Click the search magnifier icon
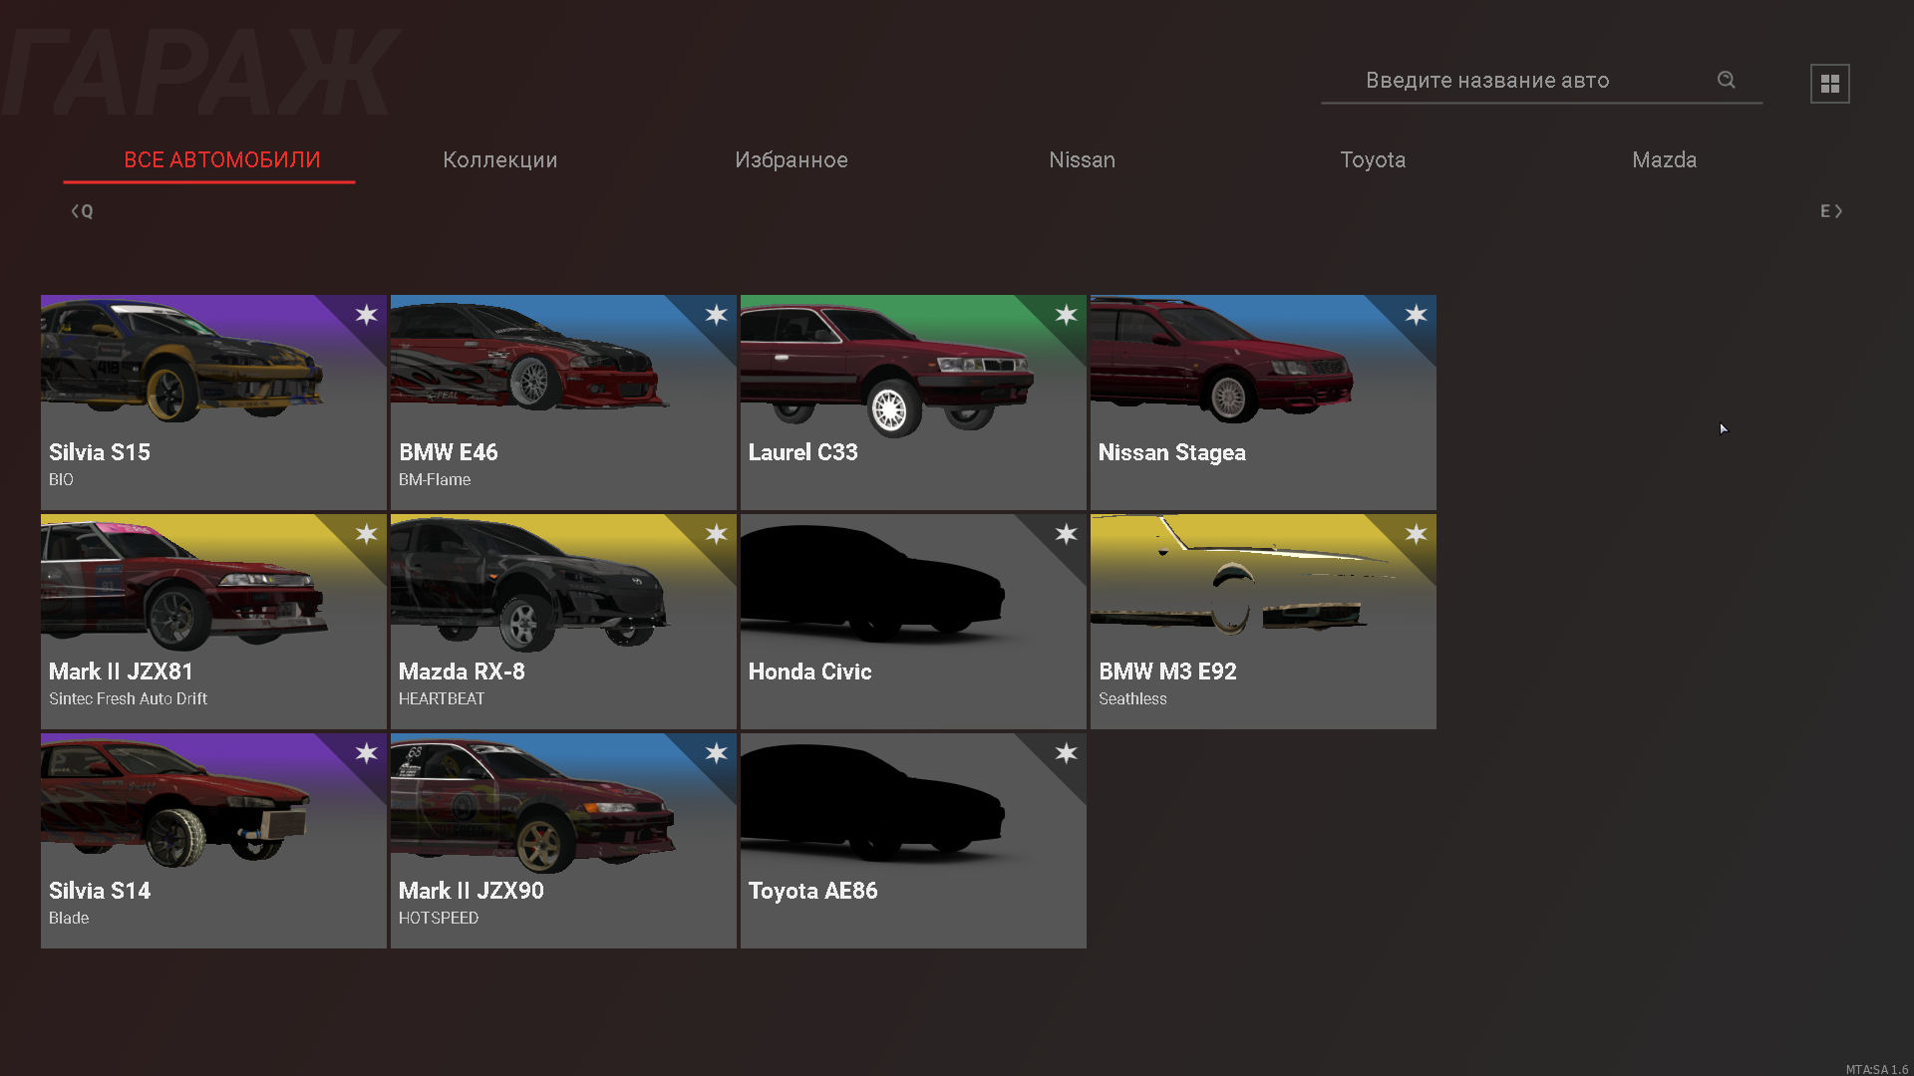1914x1076 pixels. pos(1726,80)
